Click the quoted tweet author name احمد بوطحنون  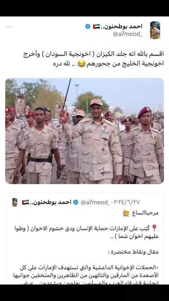[51, 202]
